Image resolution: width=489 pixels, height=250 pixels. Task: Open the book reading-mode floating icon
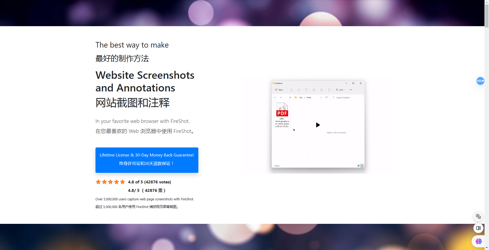pyautogui.click(x=478, y=228)
